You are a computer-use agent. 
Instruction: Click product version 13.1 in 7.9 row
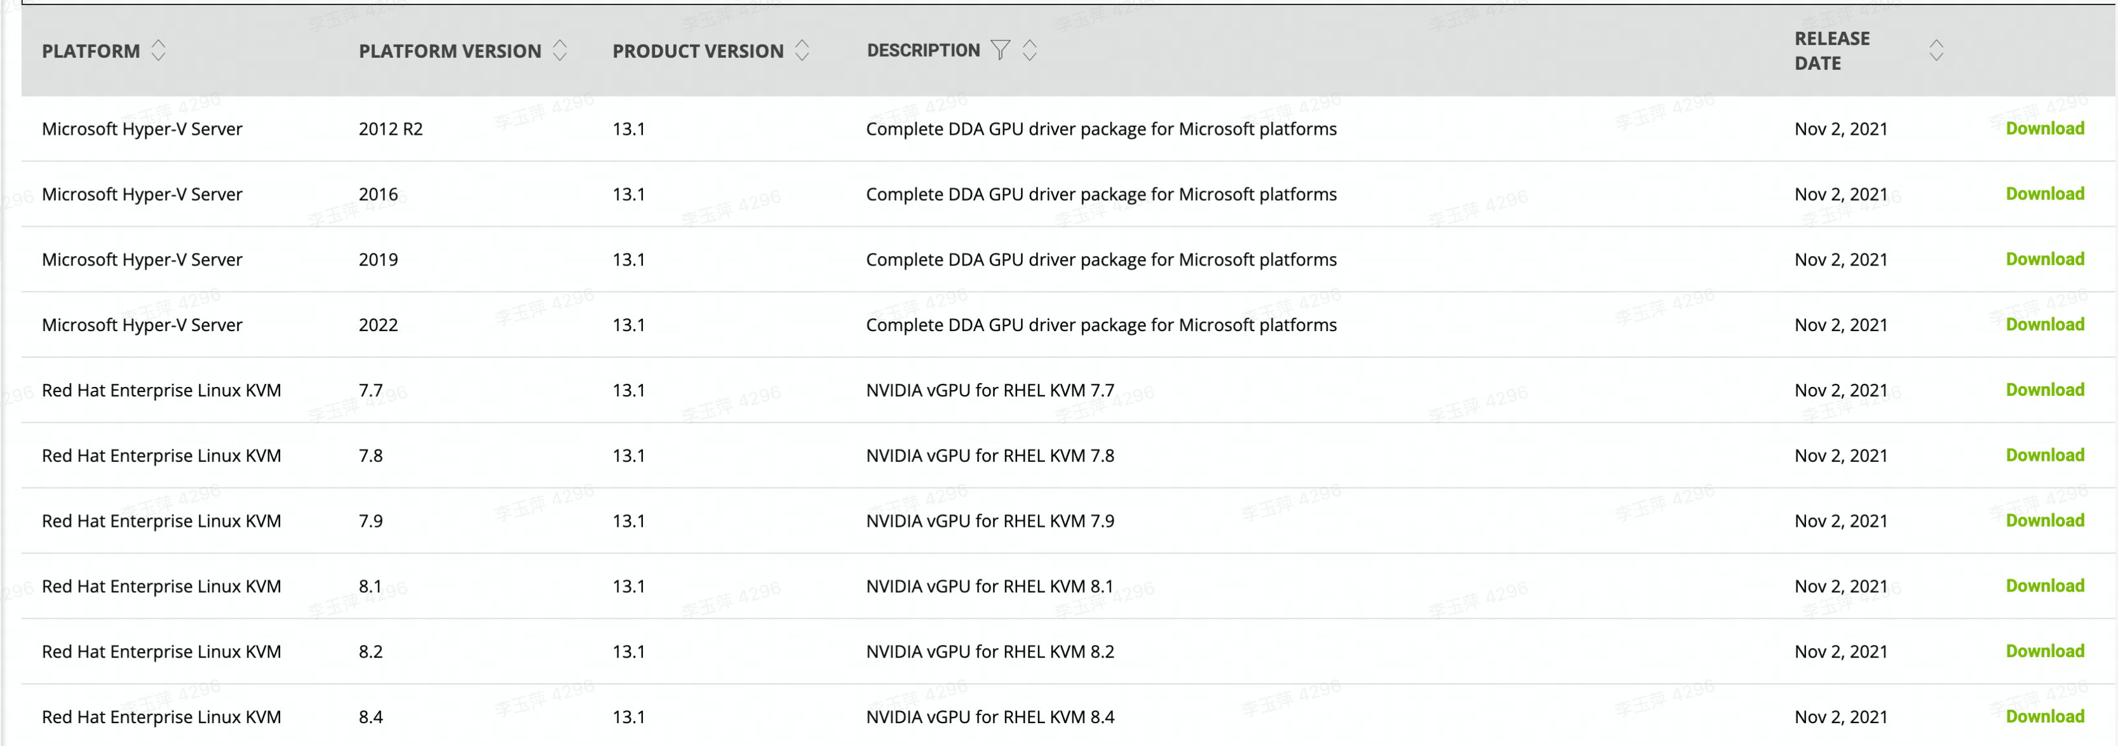(629, 522)
